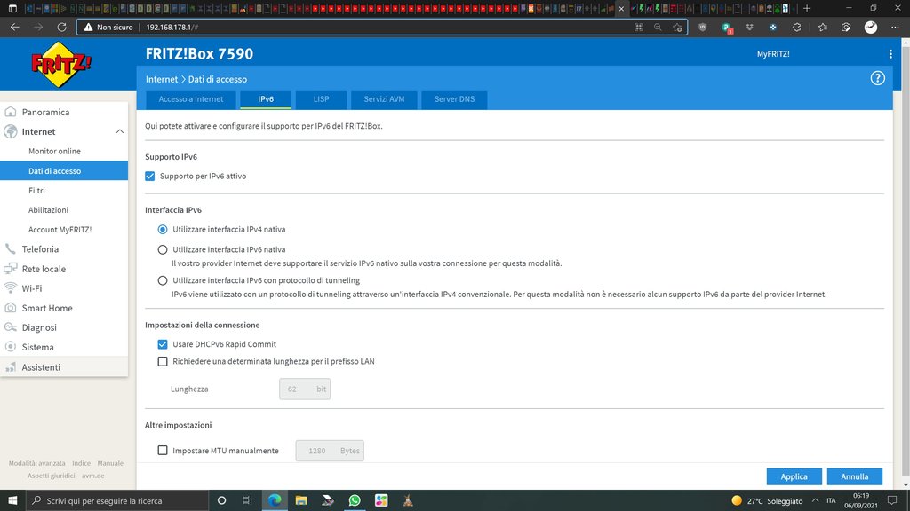
Task: Uncheck Usare DHCPv6 Rapid Commit
Action: coord(163,344)
